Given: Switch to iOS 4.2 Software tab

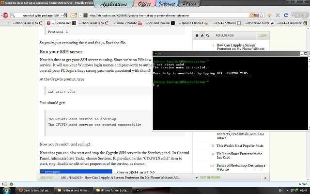Looking at the screenshot, I should tap(227, 23).
